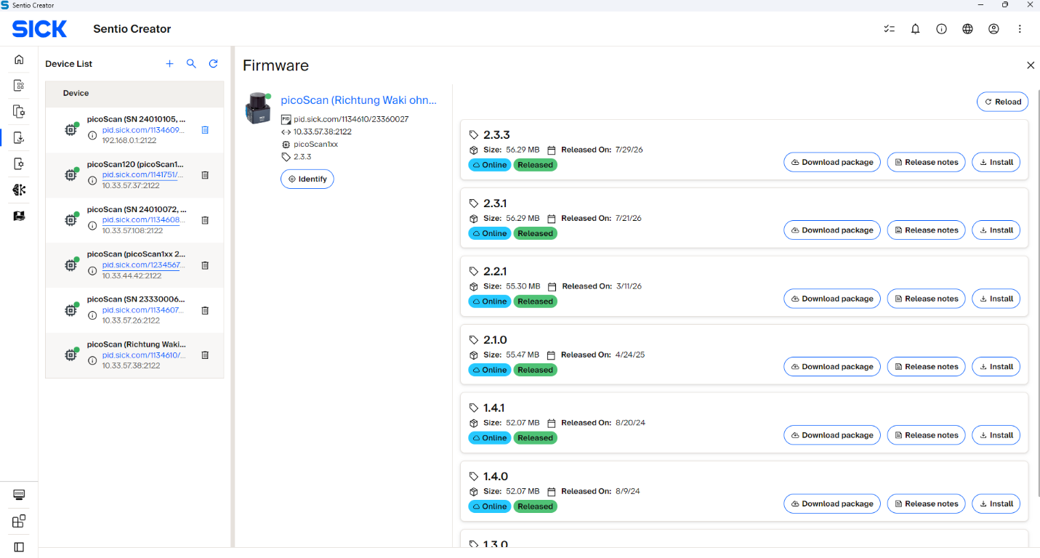The height and width of the screenshot is (558, 1040).
Task: Identify the picoScan device
Action: click(307, 179)
